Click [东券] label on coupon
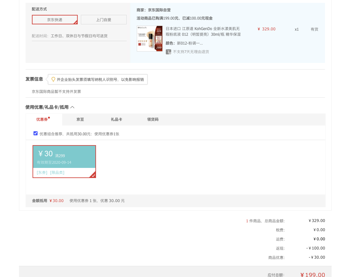 (42, 173)
